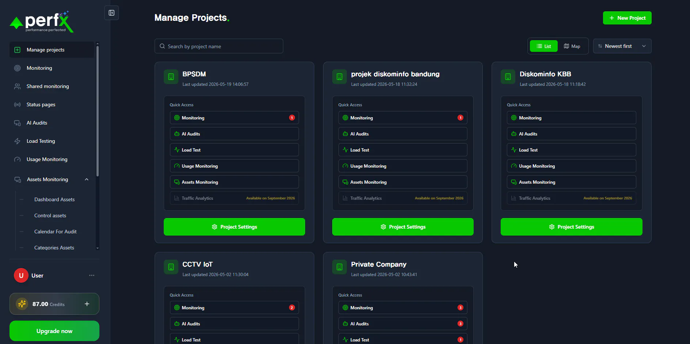Click the Diskominfo KBB project title
Image resolution: width=690 pixels, height=344 pixels.
545,74
